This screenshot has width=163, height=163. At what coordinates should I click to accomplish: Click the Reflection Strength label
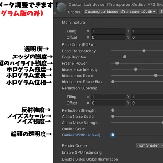pos(79,110)
